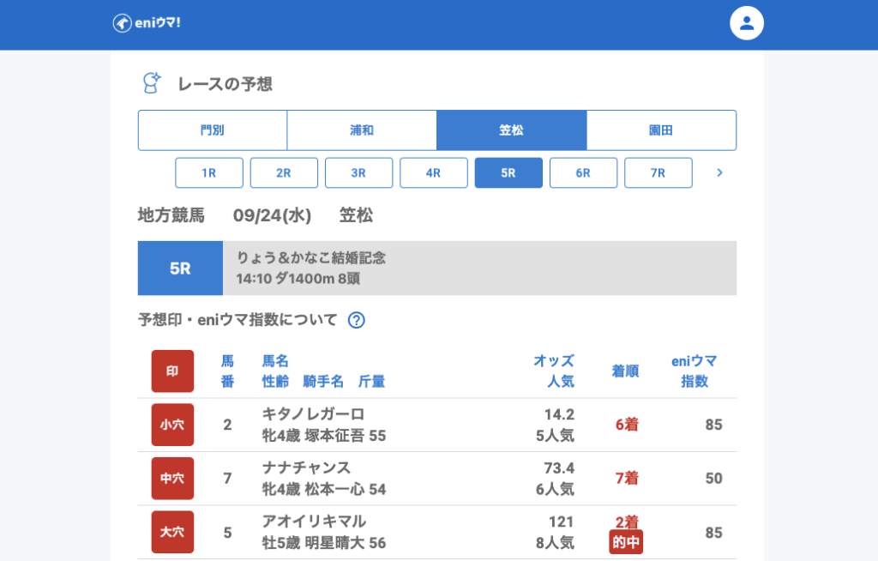Open the user profile account icon
The width and height of the screenshot is (878, 561).
click(x=746, y=23)
